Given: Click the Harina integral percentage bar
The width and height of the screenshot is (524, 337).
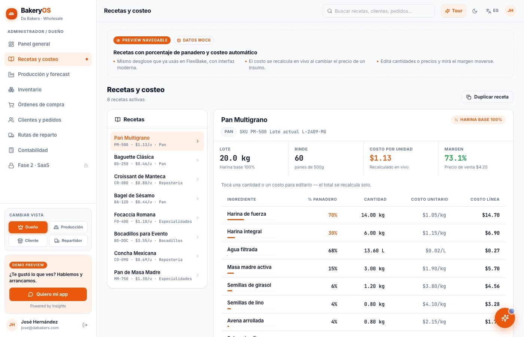Looking at the screenshot, I should 251,237.
